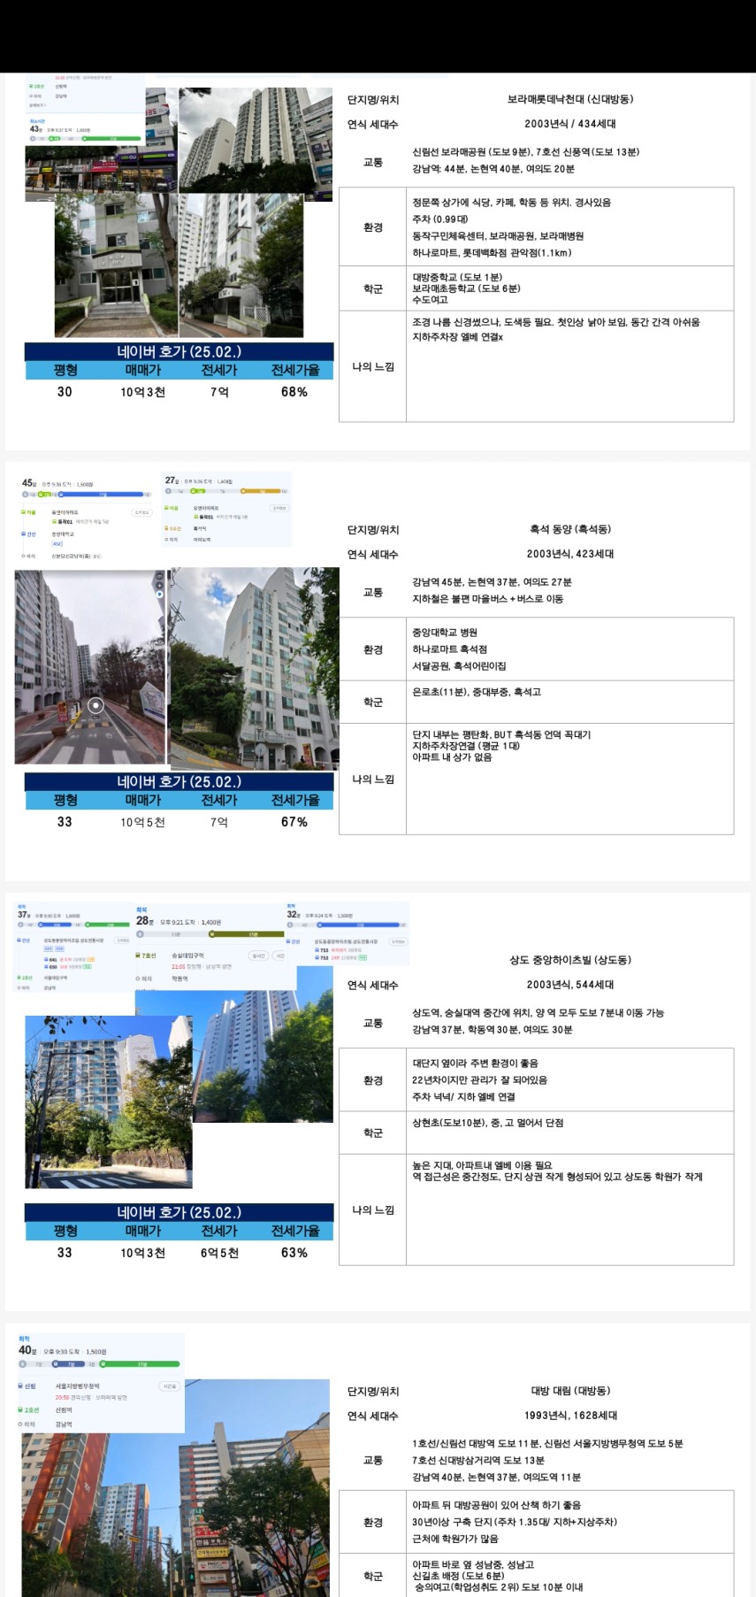Viewport: 756px width, 1597px height.
Task: Select the text 하나로마트 흑석점
Action: coord(449,649)
